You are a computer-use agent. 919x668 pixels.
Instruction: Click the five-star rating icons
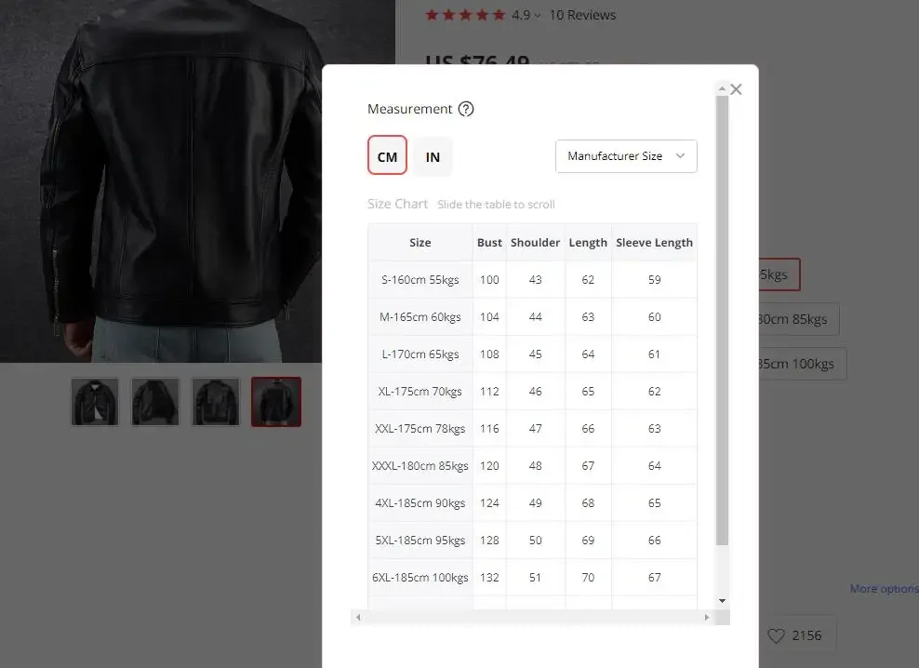click(465, 15)
